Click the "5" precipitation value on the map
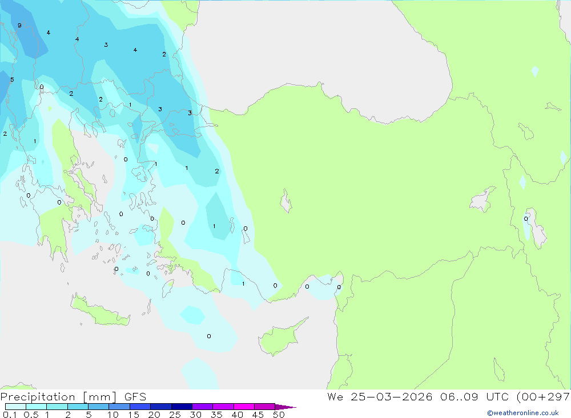 pos(12,80)
